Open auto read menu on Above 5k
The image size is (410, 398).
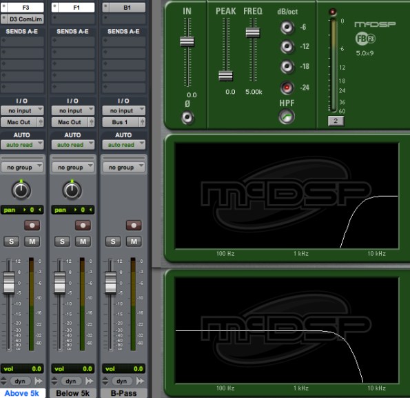click(22, 145)
